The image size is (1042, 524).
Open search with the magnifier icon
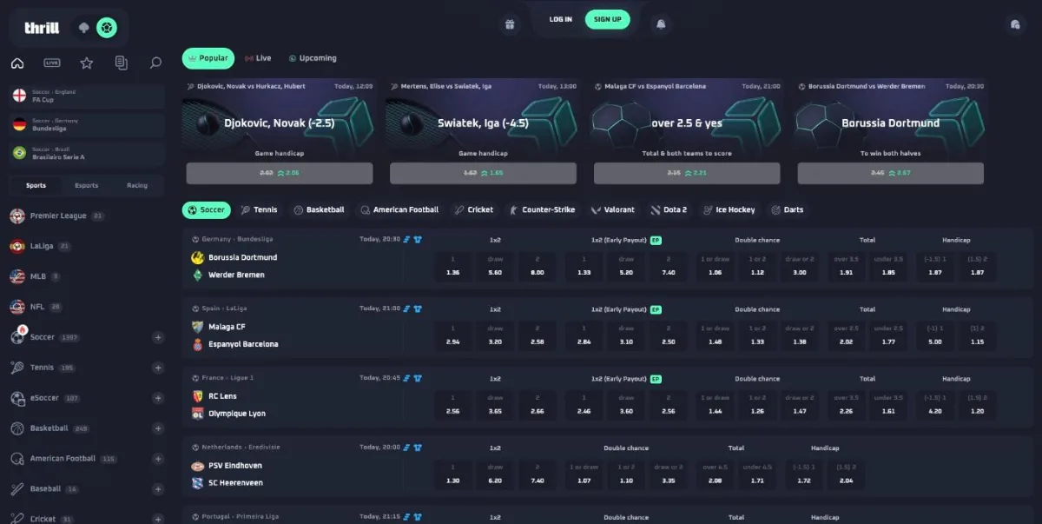tap(155, 63)
